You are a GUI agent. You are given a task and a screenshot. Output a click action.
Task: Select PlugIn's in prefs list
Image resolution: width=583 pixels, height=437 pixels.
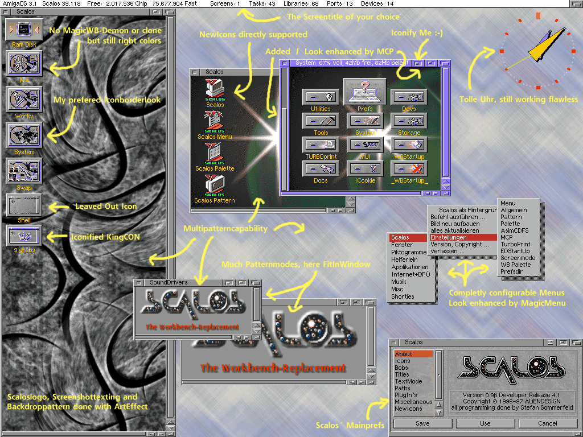coord(413,395)
